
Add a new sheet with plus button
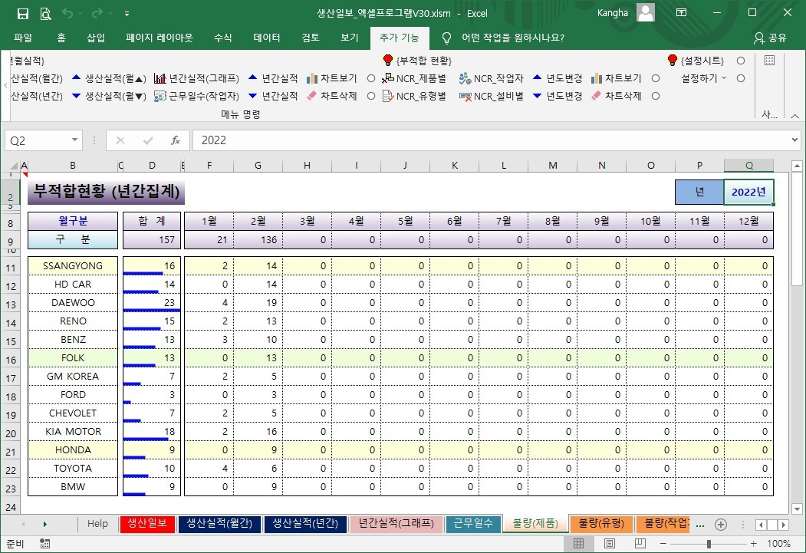(721, 525)
